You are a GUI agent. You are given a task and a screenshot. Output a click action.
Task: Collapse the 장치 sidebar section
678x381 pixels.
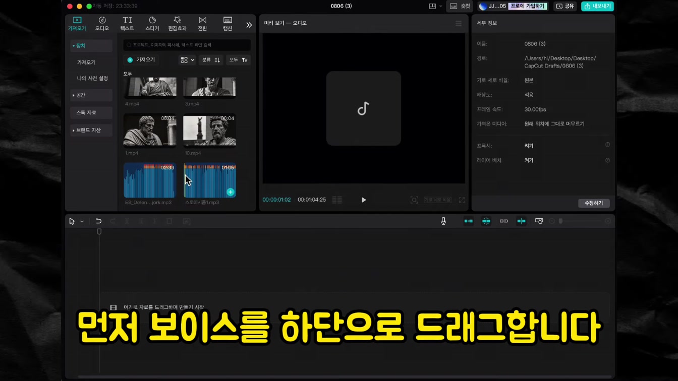[91, 46]
